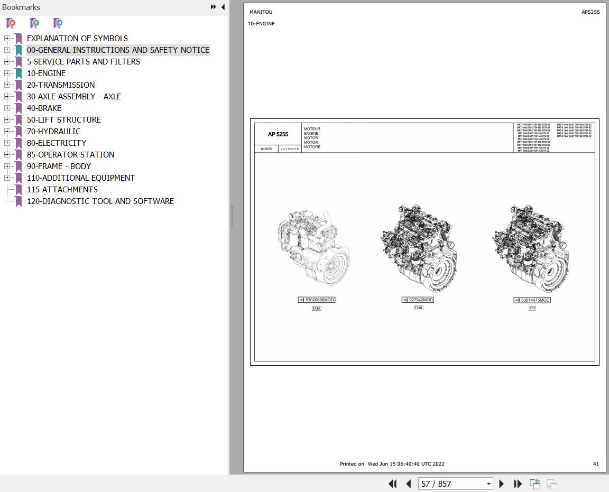The image size is (609, 492).
Task: Expand the EXPLANATION OF SYMBOLS bookmark
Action: [x=6, y=39]
